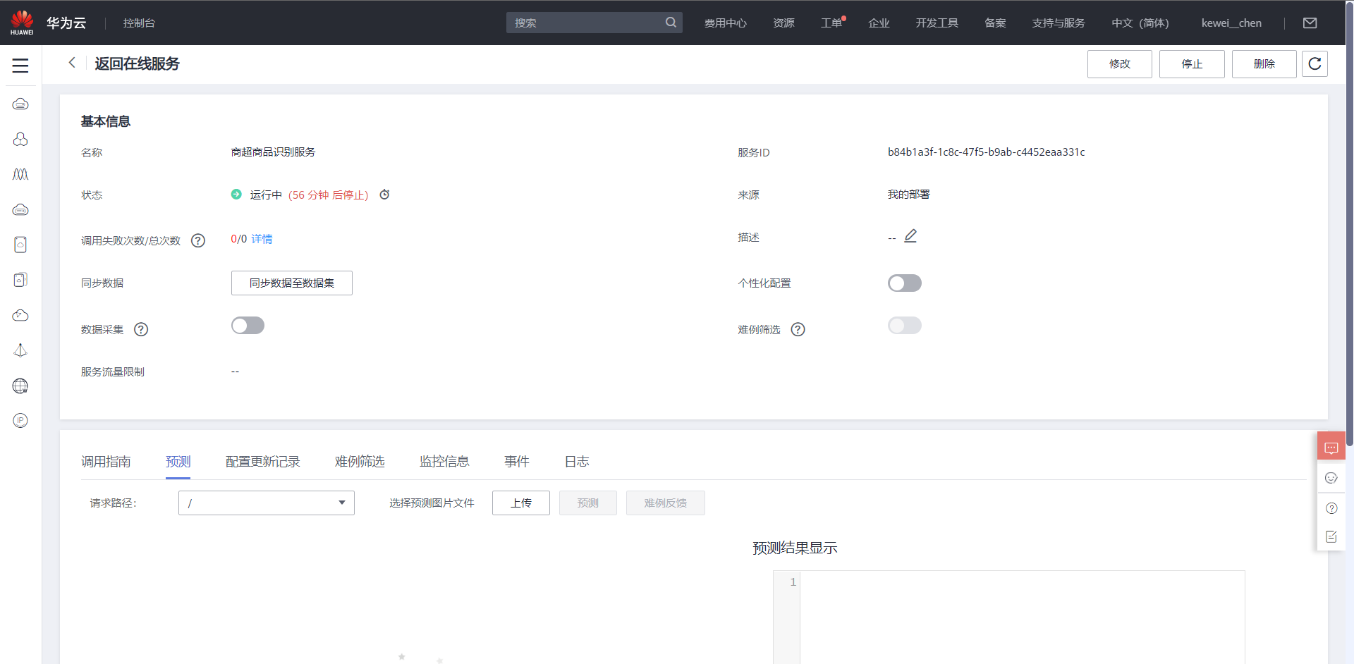Switch to the 日志 tab
This screenshot has width=1354, height=664.
click(x=577, y=462)
